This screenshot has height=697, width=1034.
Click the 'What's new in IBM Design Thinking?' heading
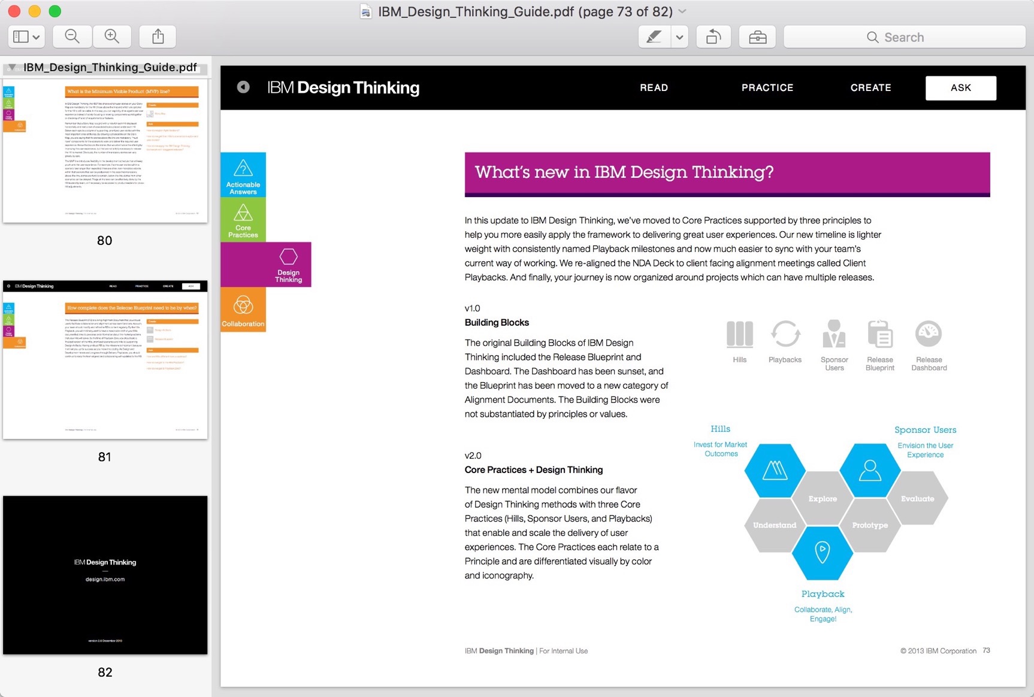point(624,172)
